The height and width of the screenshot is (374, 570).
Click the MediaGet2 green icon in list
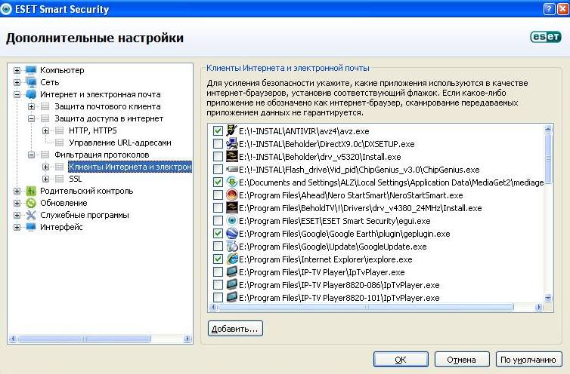(231, 182)
